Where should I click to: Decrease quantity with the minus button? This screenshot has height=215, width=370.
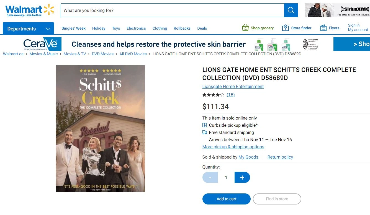tap(210, 177)
